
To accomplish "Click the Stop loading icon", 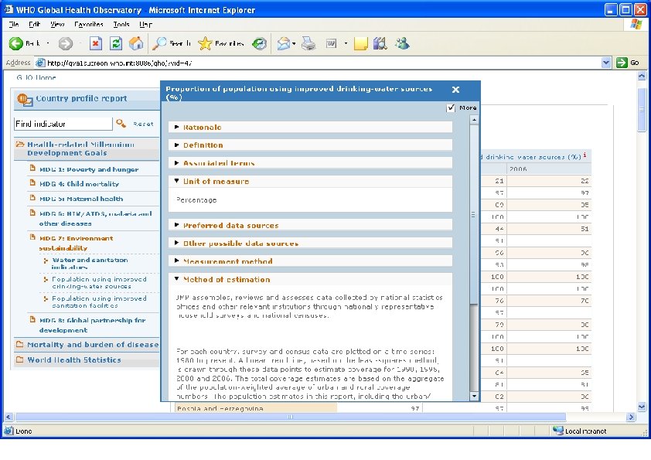I will (x=96, y=43).
